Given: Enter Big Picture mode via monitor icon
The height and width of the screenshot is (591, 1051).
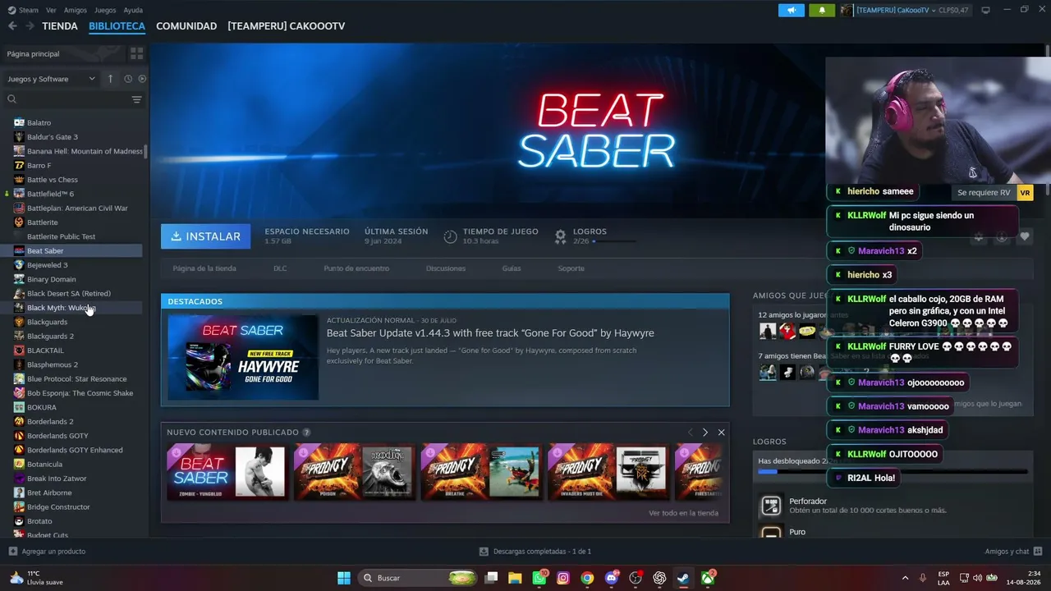Looking at the screenshot, I should (985, 10).
